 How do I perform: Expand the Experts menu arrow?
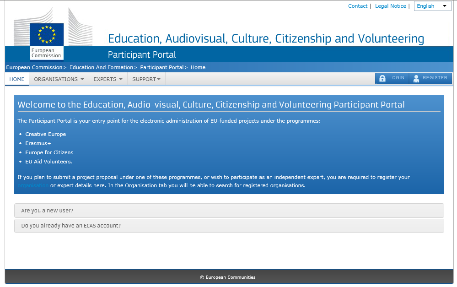click(x=121, y=79)
